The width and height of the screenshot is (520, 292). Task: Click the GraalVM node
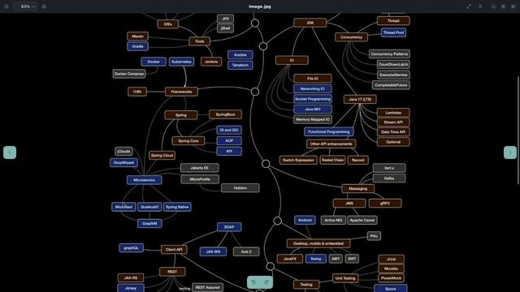(x=149, y=224)
